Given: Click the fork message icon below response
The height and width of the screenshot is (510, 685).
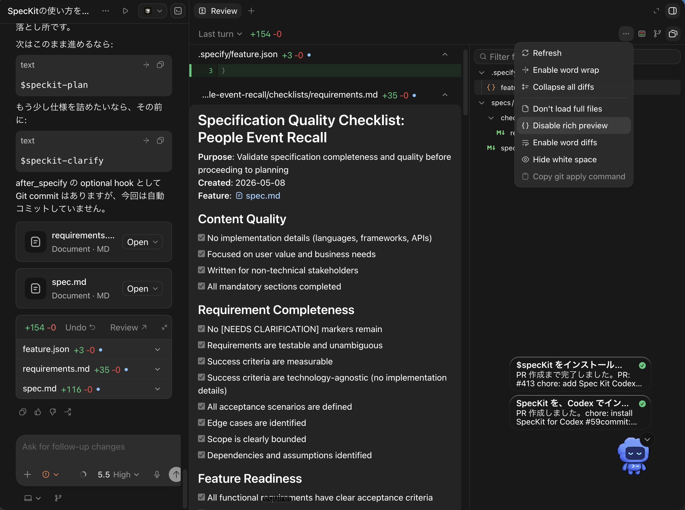Looking at the screenshot, I should [x=68, y=412].
